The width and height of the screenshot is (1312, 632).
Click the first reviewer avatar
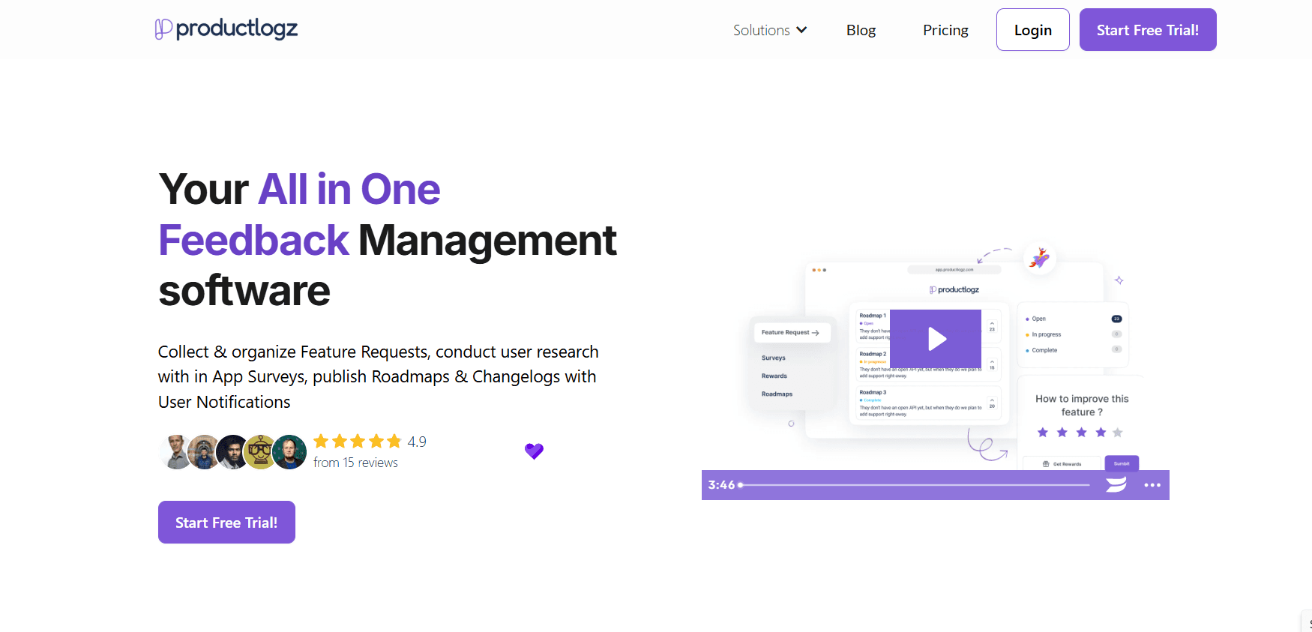pyautogui.click(x=176, y=452)
